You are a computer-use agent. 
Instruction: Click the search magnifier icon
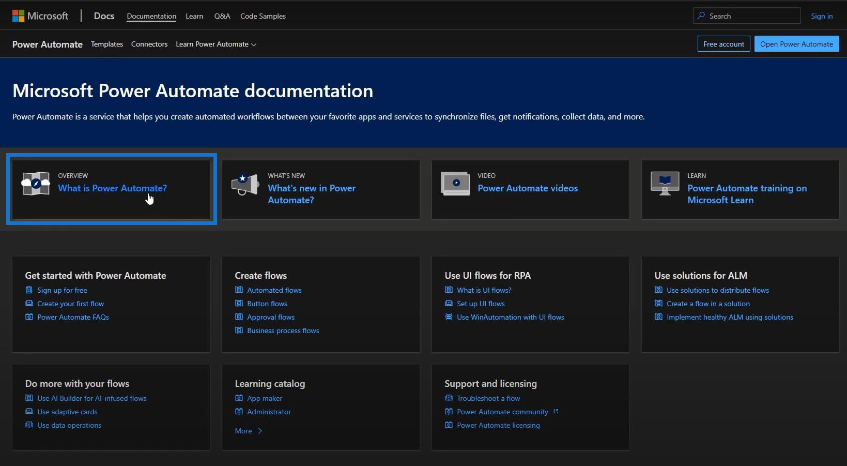(701, 16)
